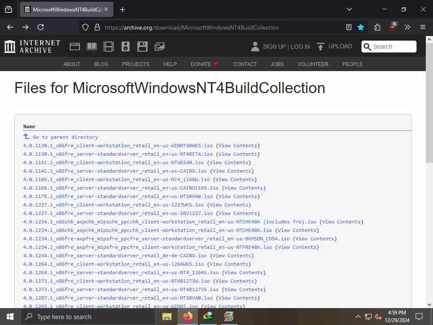433x325 pixels.
Task: Open the CONTACT menu item
Action: (x=245, y=64)
